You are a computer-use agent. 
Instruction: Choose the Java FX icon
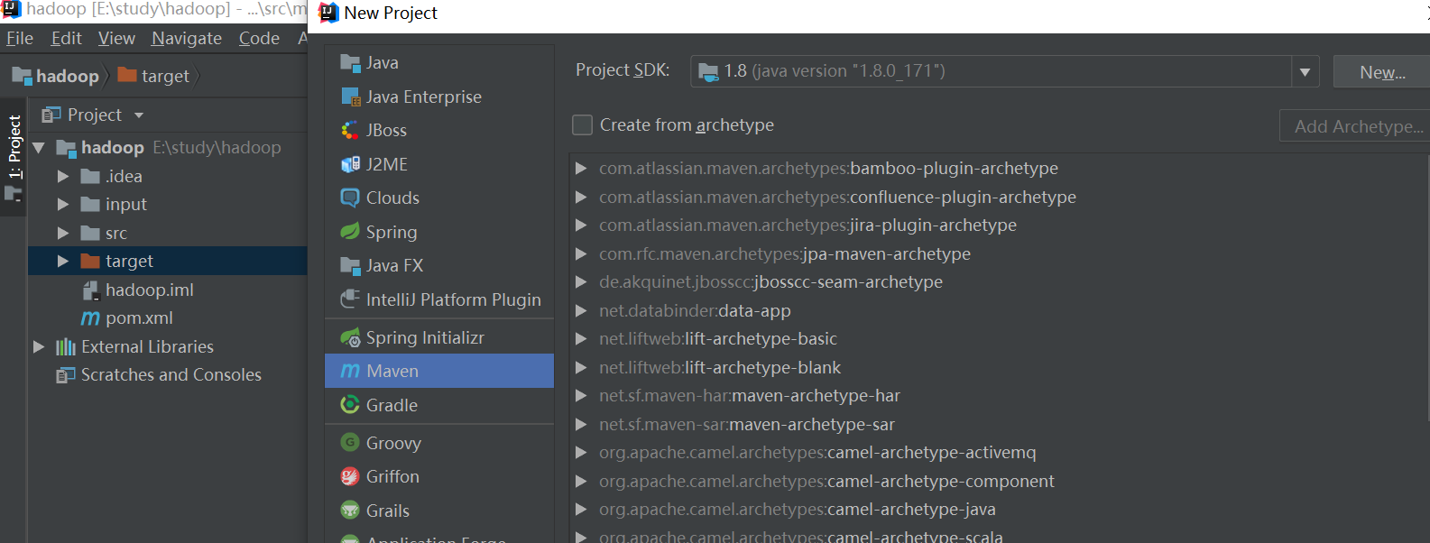click(350, 265)
